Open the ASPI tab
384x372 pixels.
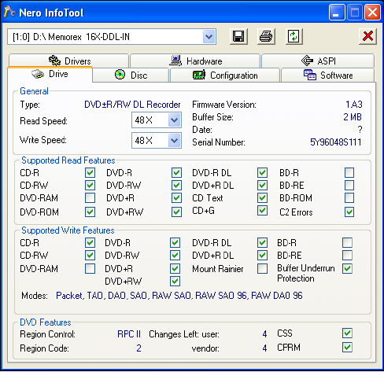[318, 61]
